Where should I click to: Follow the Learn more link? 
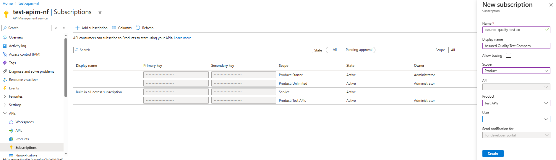point(182,38)
